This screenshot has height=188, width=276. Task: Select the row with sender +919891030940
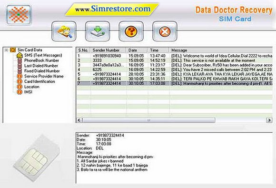click(175, 56)
